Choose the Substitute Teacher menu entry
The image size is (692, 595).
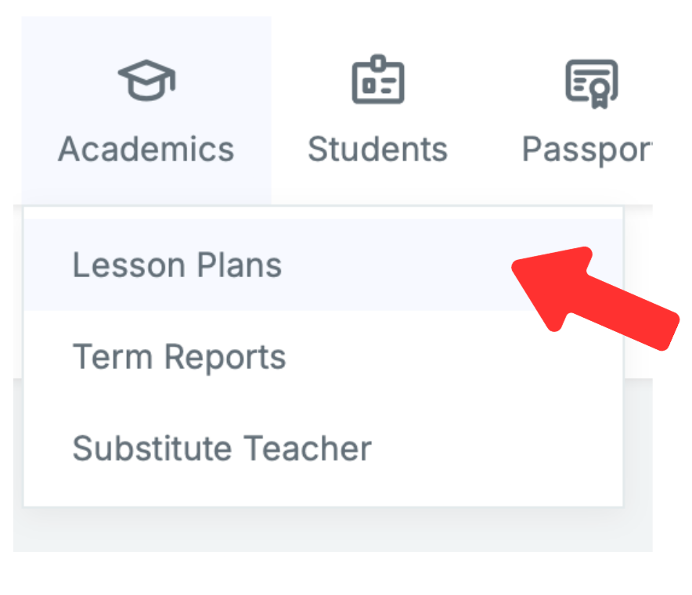point(222,449)
